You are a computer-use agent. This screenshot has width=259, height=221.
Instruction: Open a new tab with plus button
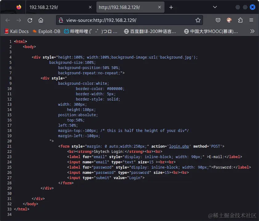point(171,7)
